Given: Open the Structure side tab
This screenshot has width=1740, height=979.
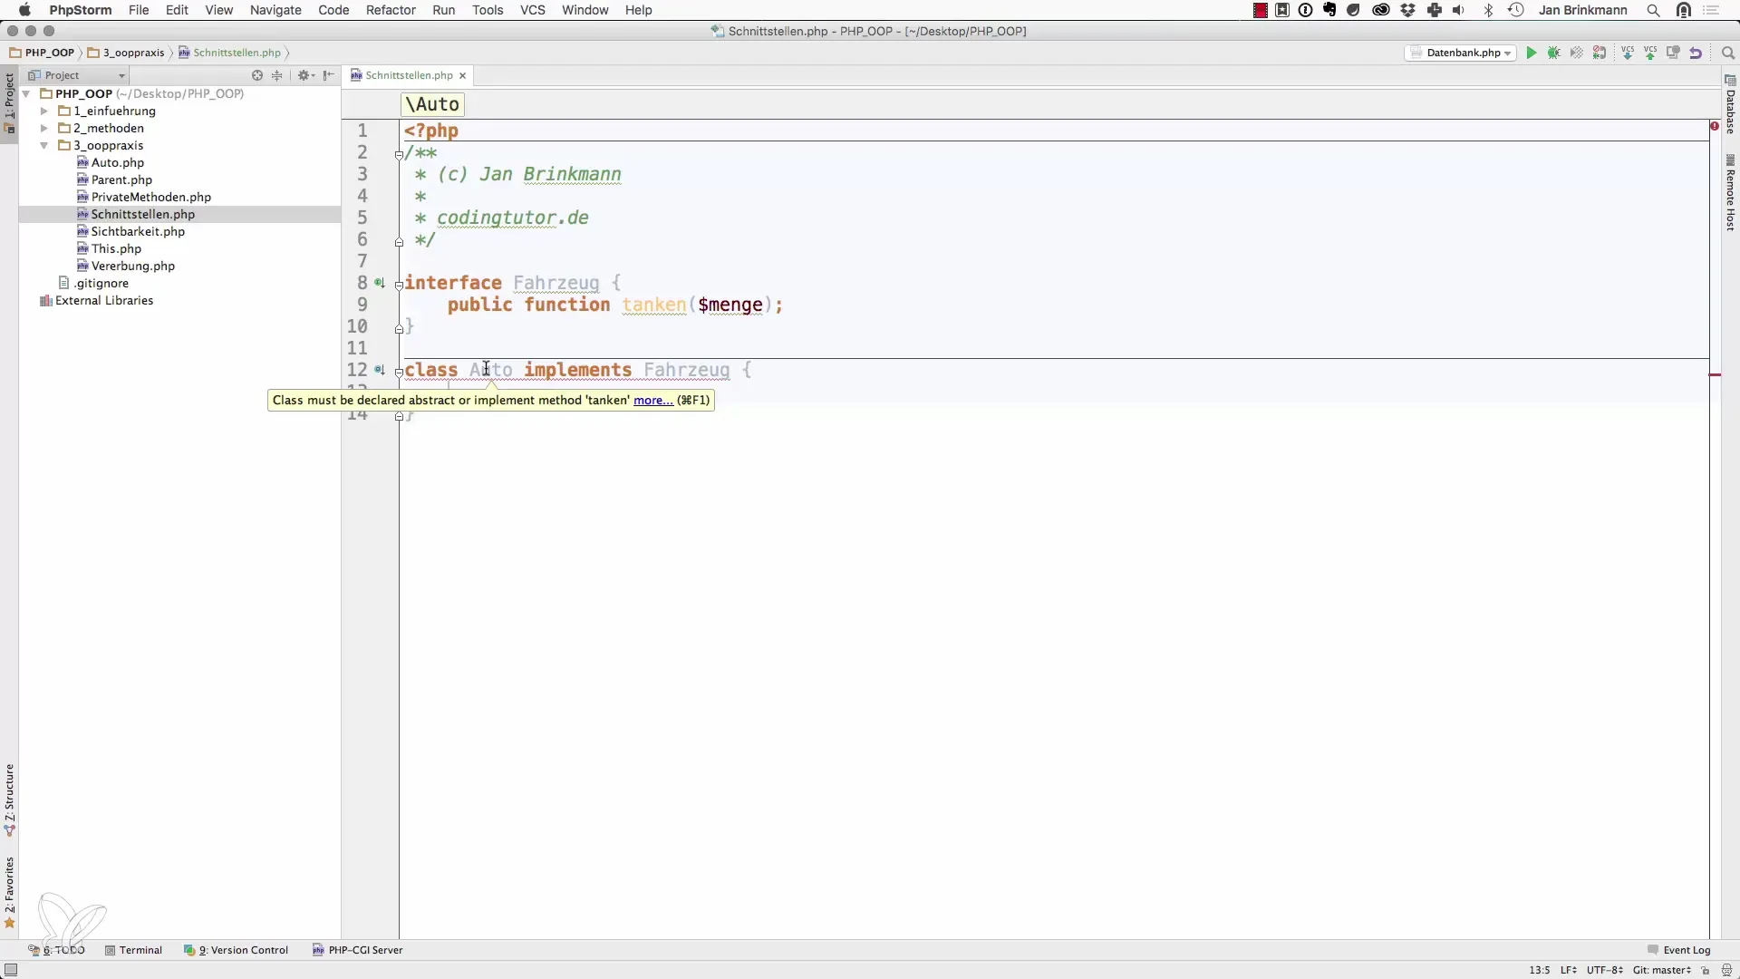Looking at the screenshot, I should click(9, 800).
